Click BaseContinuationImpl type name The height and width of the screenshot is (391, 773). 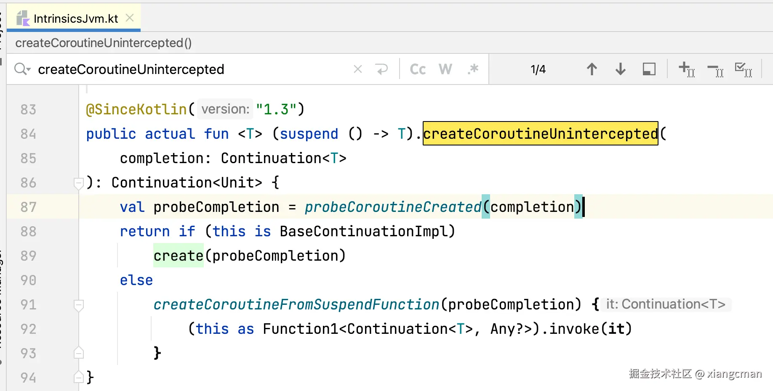[x=363, y=231]
